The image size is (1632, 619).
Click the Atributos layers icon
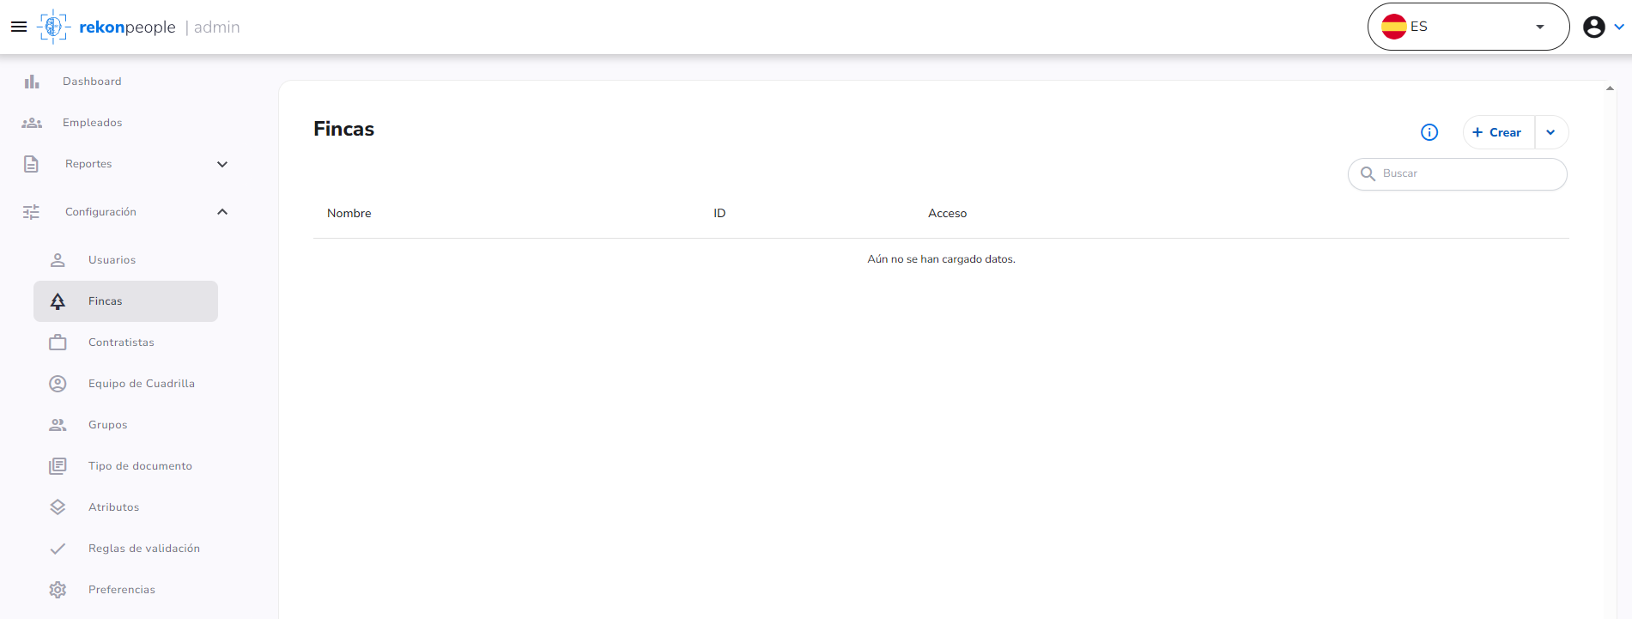[x=58, y=507]
